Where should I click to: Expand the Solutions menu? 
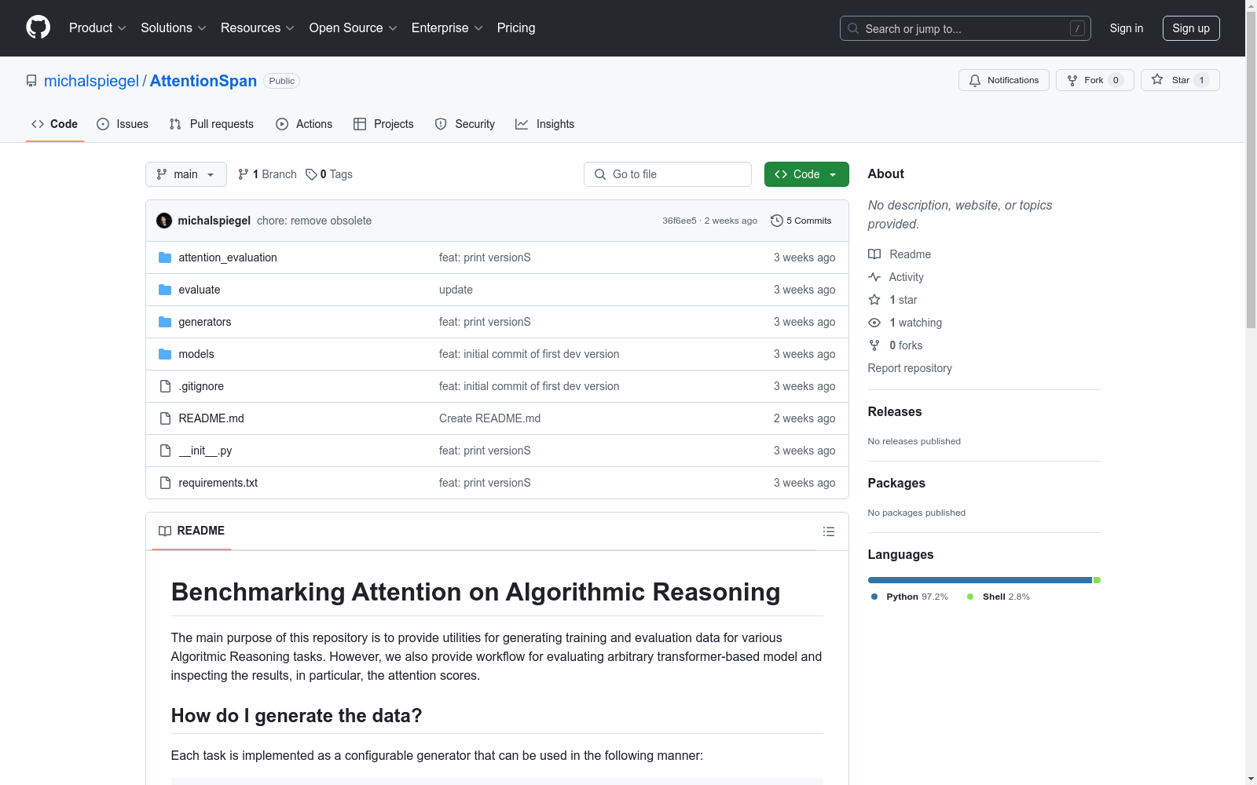pyautogui.click(x=174, y=28)
